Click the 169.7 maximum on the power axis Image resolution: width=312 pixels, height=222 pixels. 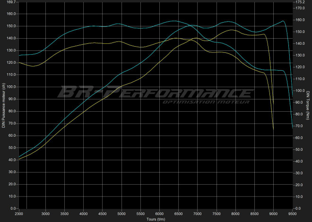point(11,2)
